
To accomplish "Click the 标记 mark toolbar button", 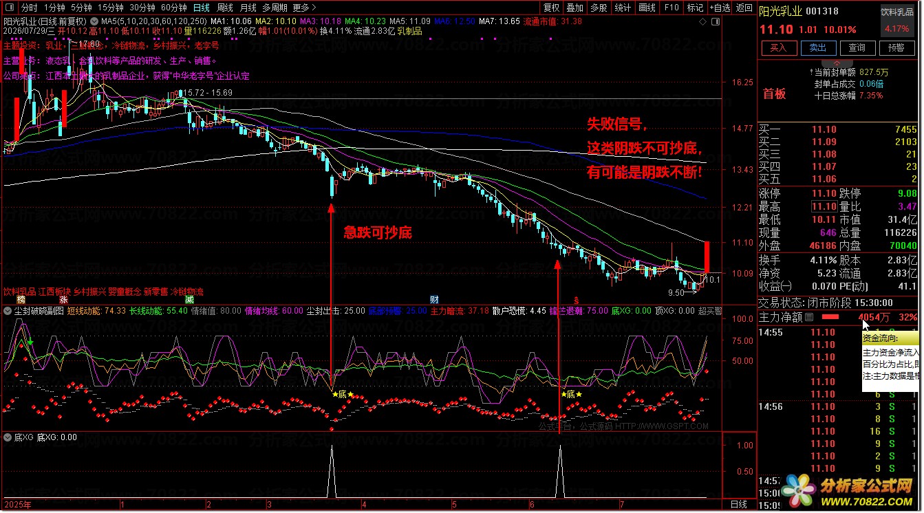I will click(695, 8).
